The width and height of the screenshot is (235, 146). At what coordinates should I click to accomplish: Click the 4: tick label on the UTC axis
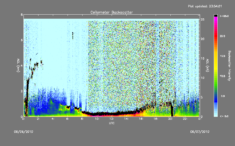[x=53, y=119]
